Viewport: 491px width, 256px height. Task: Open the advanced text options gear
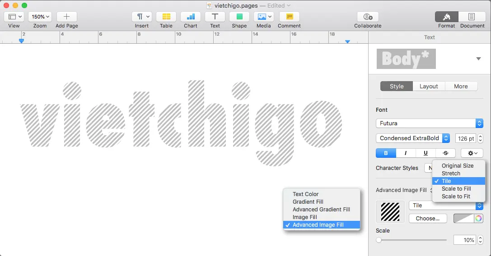pos(472,153)
